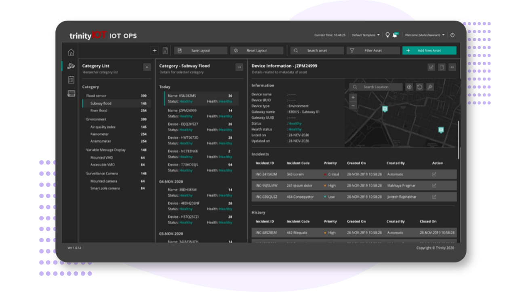Screen dimensions: 522x292
Task: Click the edit icon on Device Information panel
Action: pos(431,67)
